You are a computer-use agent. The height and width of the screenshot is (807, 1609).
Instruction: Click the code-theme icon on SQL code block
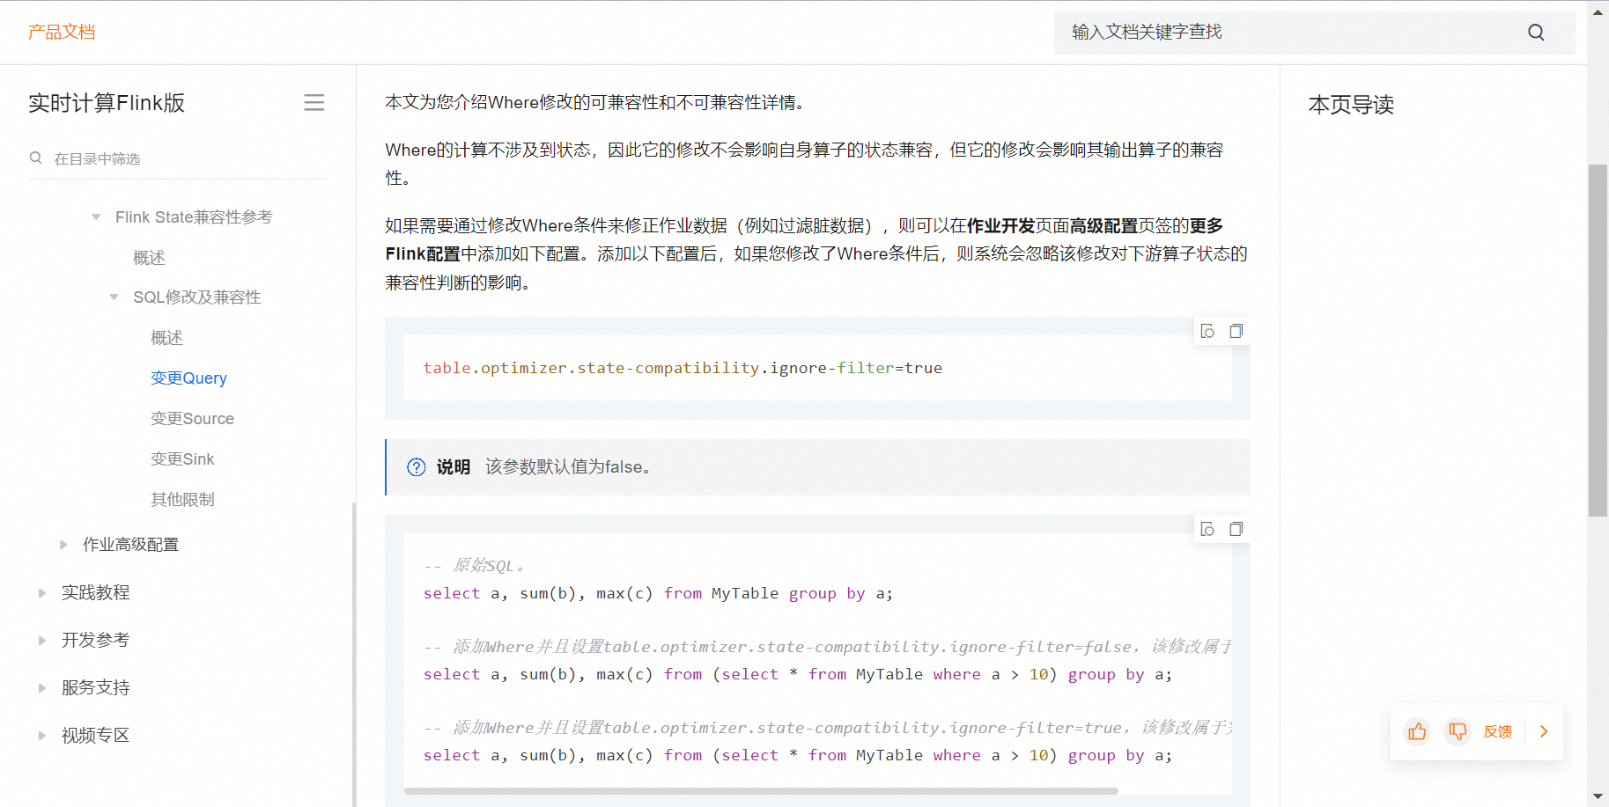click(1208, 530)
